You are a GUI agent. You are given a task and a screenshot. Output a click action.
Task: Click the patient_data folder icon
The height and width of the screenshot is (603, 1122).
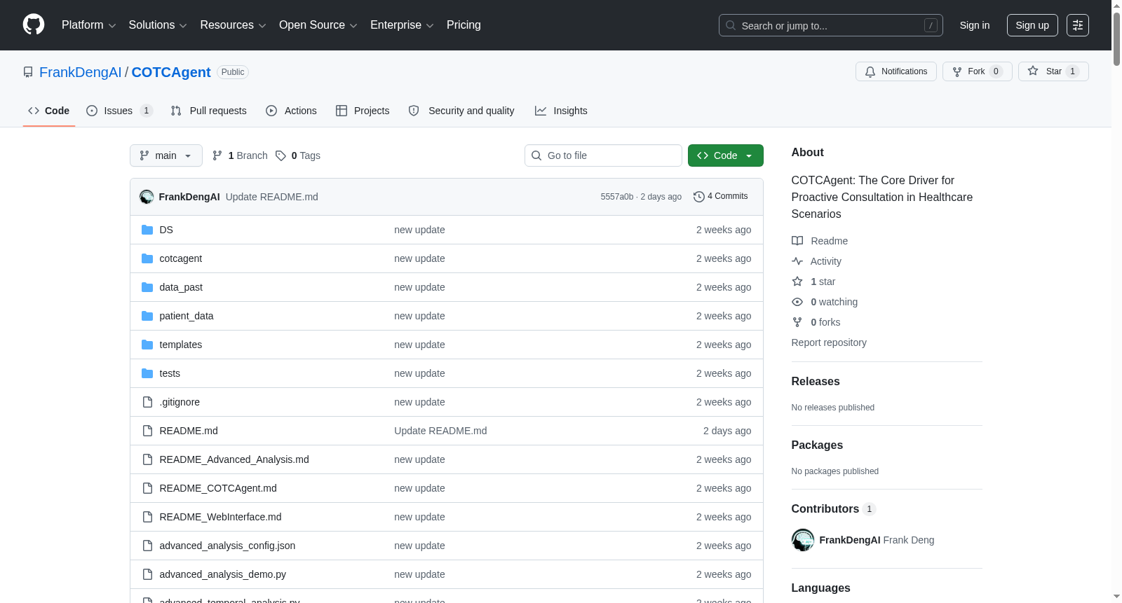click(x=147, y=316)
